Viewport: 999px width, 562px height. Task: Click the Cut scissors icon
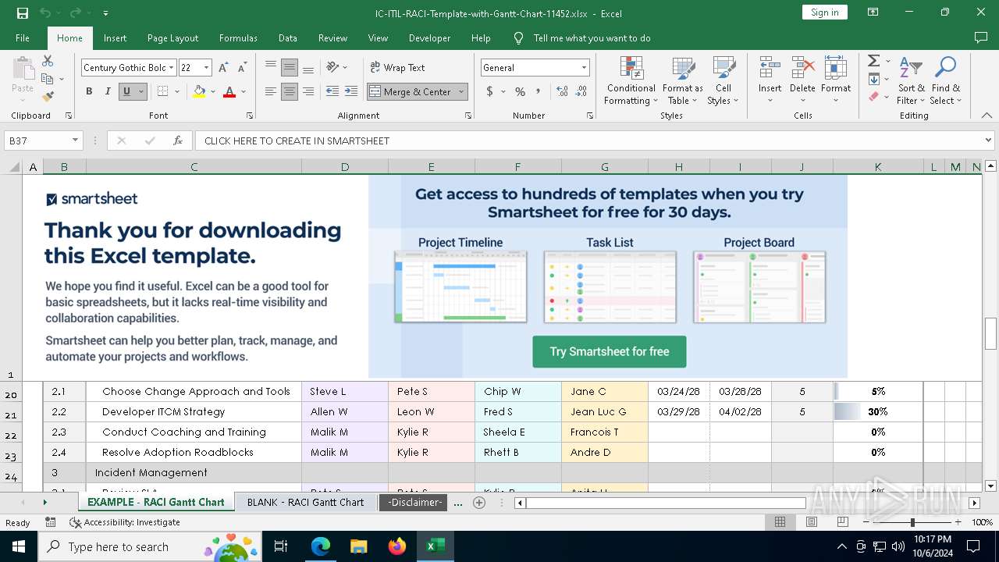pyautogui.click(x=48, y=61)
